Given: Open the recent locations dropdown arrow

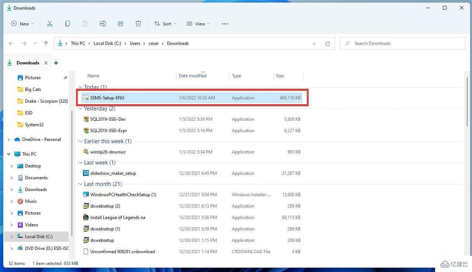Looking at the screenshot, I should coord(35,43).
